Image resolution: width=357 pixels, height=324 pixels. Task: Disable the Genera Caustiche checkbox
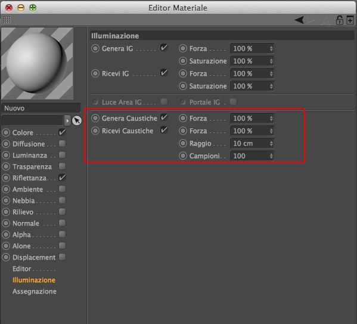[164, 118]
